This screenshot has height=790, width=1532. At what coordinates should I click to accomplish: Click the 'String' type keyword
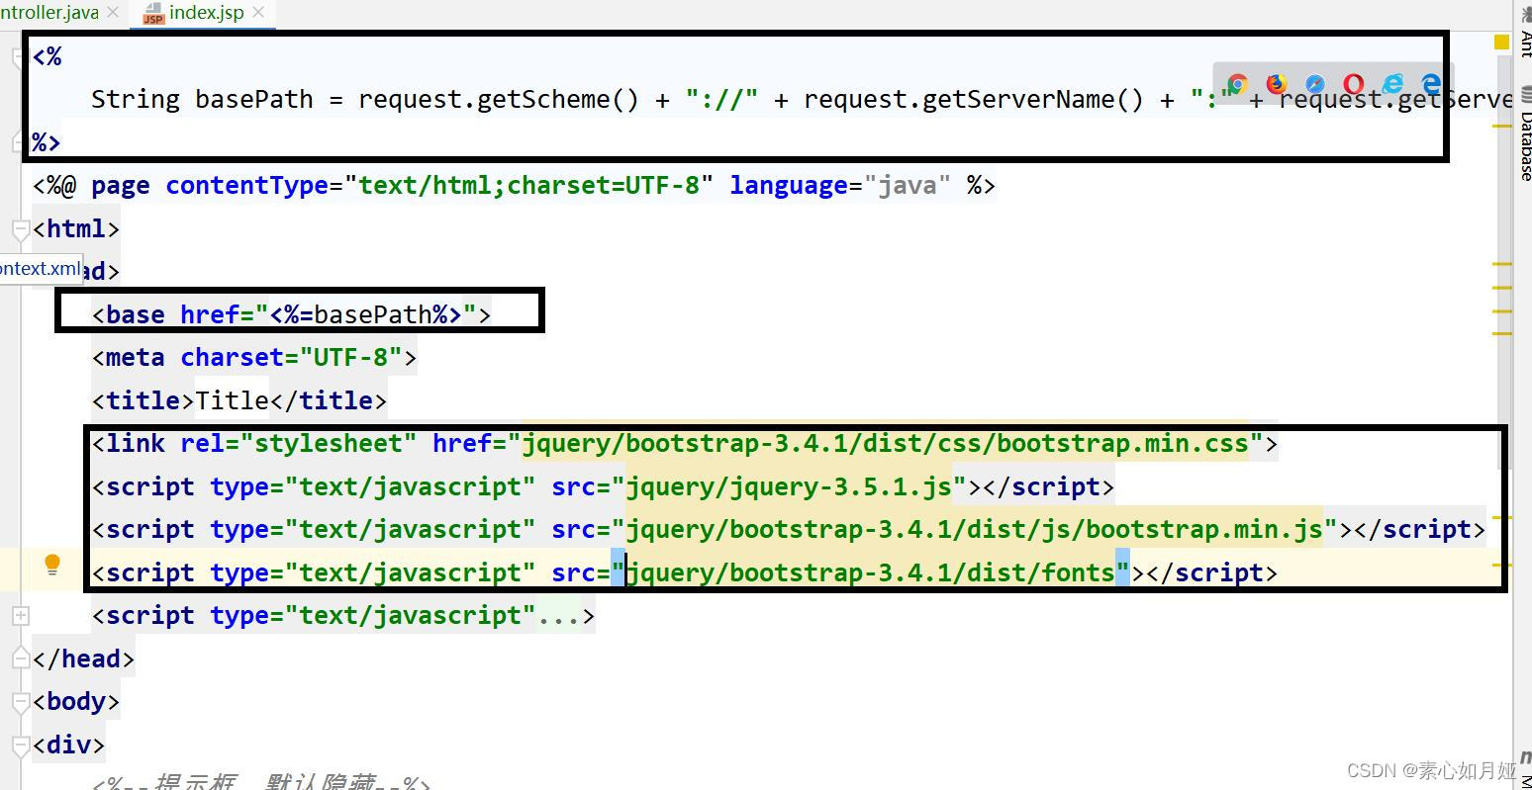click(x=136, y=99)
